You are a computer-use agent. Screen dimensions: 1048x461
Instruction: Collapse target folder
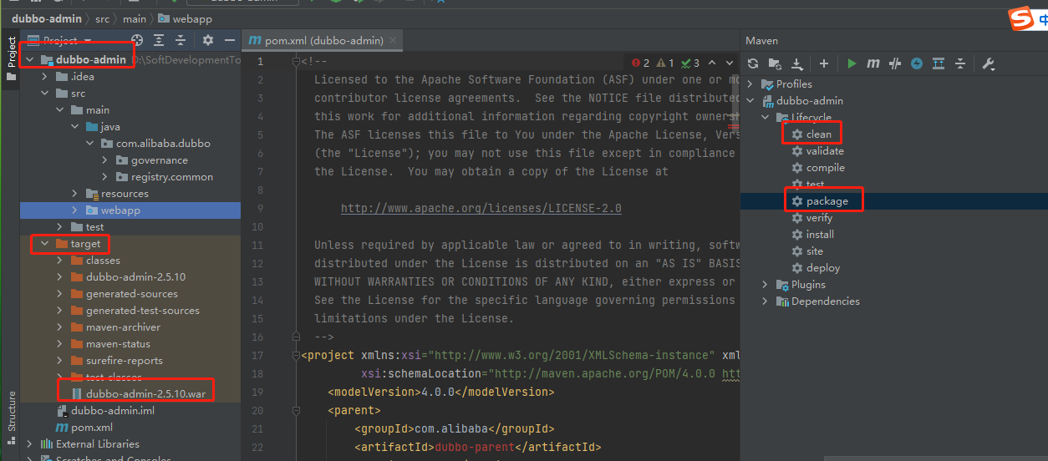click(45, 243)
